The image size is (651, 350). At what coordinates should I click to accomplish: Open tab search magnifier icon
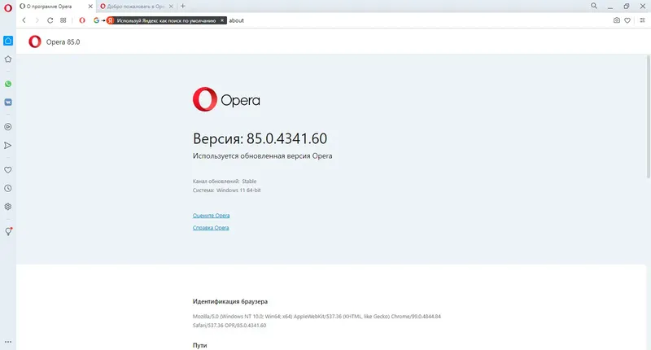[x=594, y=6]
